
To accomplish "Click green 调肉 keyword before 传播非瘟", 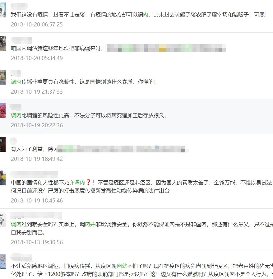I will 16,82.
